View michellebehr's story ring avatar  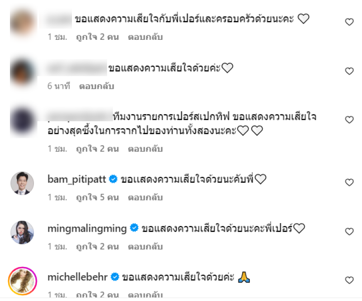(22, 281)
